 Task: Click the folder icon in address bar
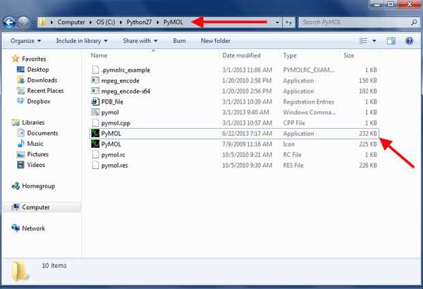click(x=43, y=22)
